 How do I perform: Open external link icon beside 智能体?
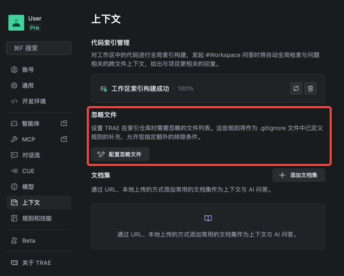pos(64,123)
